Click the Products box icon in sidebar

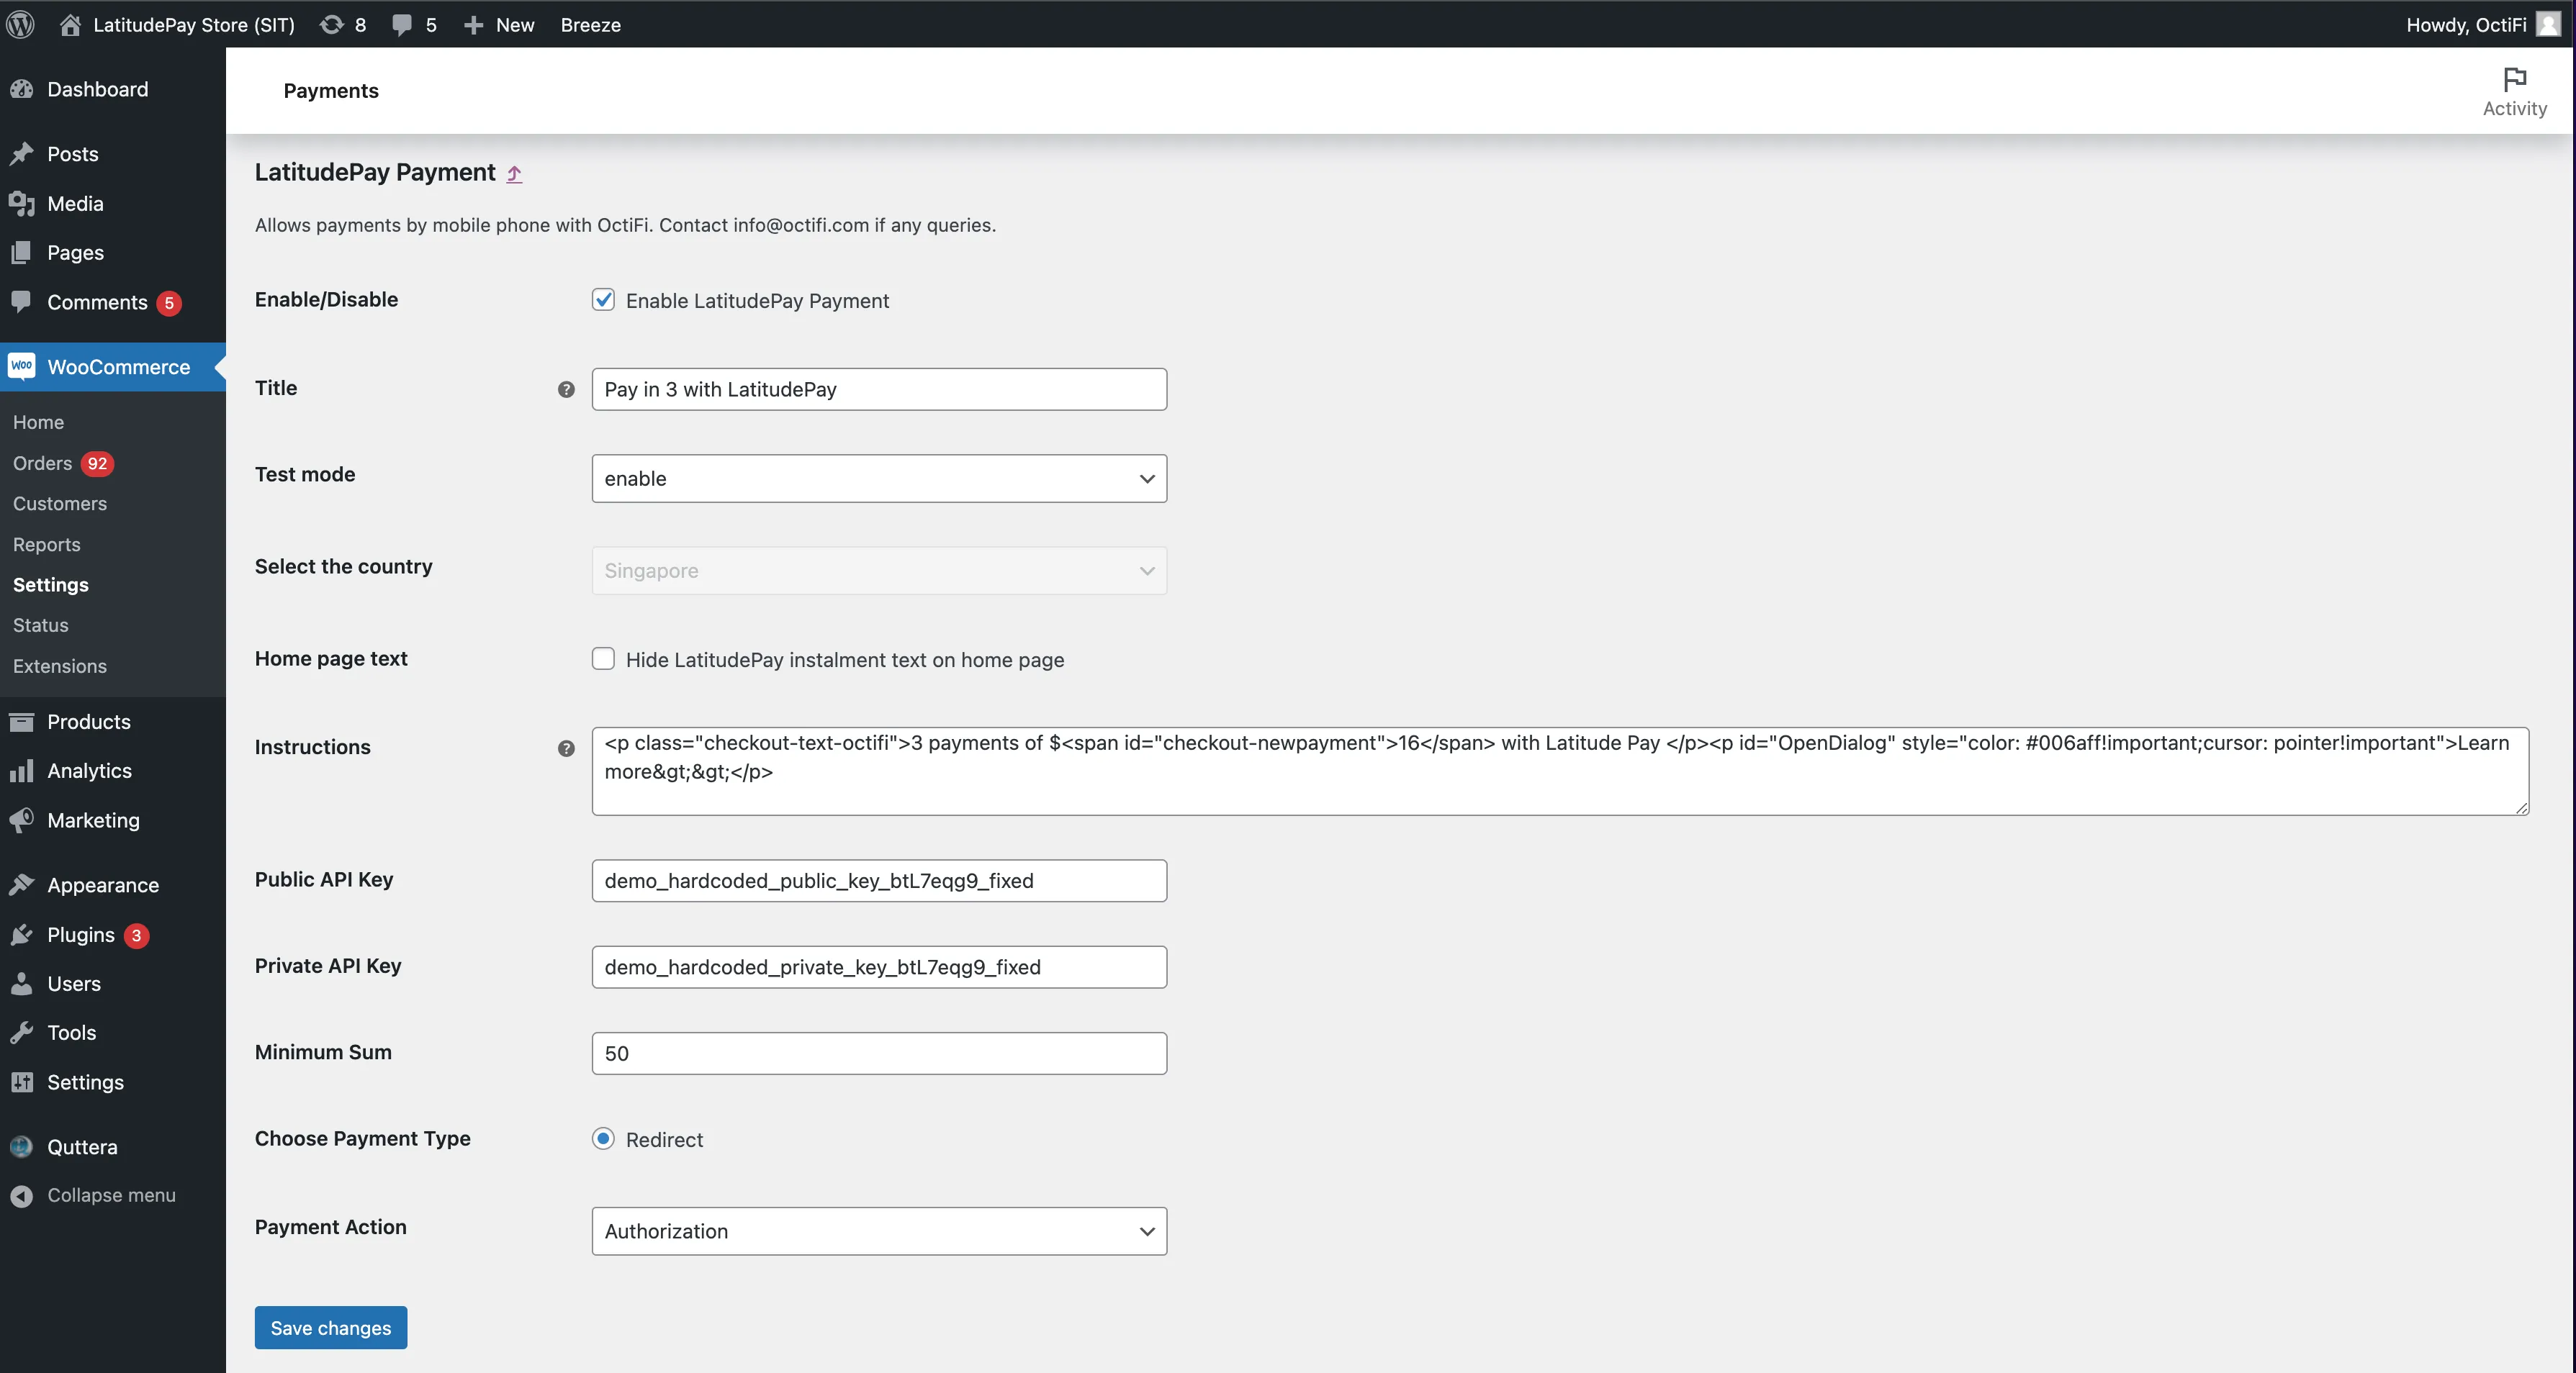(22, 722)
